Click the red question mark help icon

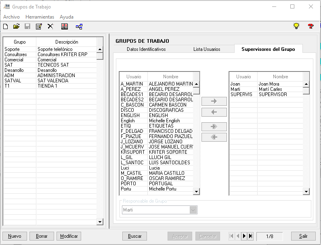pyautogui.click(x=311, y=26)
